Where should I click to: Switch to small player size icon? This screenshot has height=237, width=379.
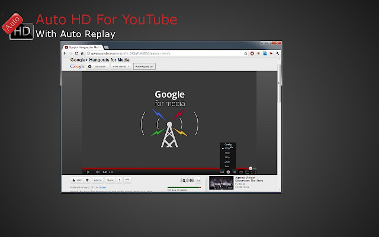(x=241, y=172)
